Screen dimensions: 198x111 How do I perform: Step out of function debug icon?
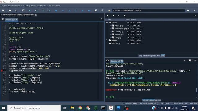pos(76,10)
